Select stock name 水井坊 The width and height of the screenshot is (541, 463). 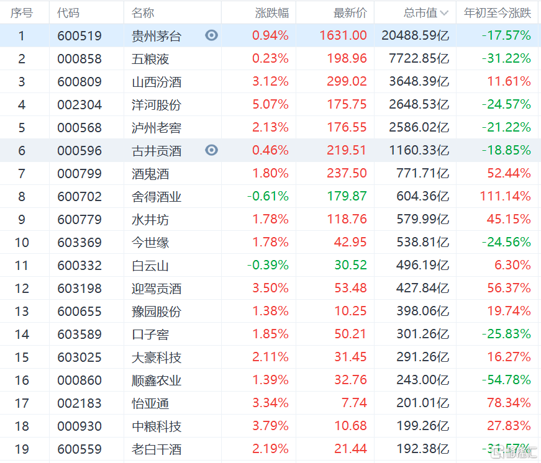[150, 220]
